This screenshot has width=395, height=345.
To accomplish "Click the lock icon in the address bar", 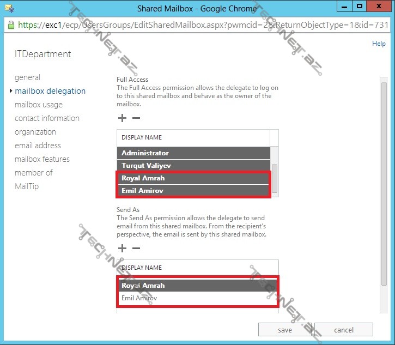I will [x=11, y=25].
